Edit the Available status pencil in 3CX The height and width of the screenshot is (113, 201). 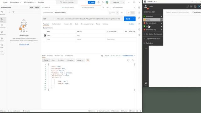161,17
